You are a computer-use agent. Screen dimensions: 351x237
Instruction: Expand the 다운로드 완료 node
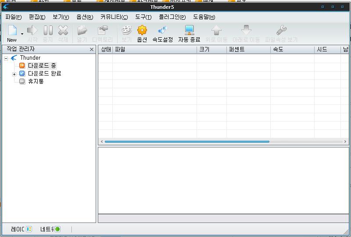tap(14, 74)
